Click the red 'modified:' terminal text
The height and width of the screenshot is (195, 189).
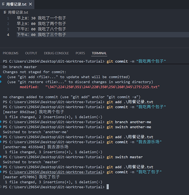point(29,87)
